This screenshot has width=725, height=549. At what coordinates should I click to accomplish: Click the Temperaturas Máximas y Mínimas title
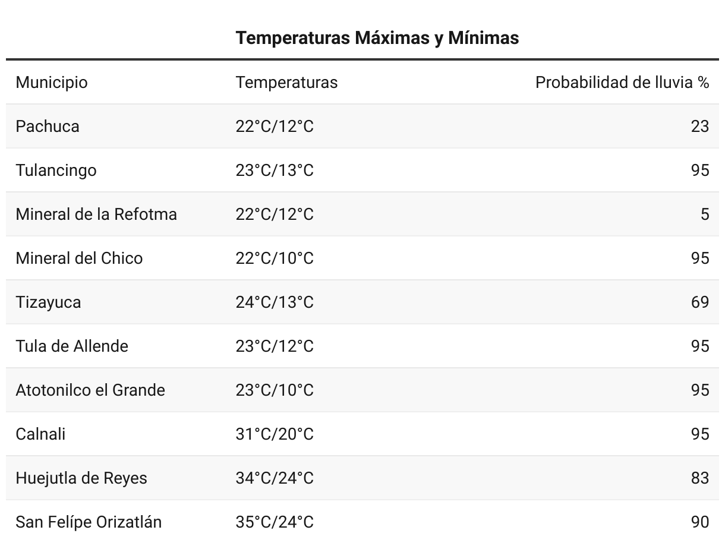tap(377, 38)
